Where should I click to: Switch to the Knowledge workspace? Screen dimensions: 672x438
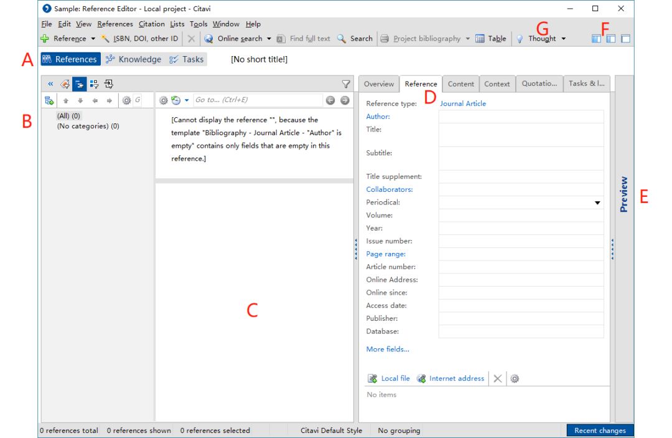click(134, 59)
